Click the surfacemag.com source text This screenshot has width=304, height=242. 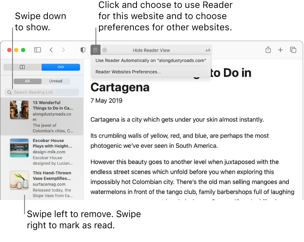tap(49, 184)
